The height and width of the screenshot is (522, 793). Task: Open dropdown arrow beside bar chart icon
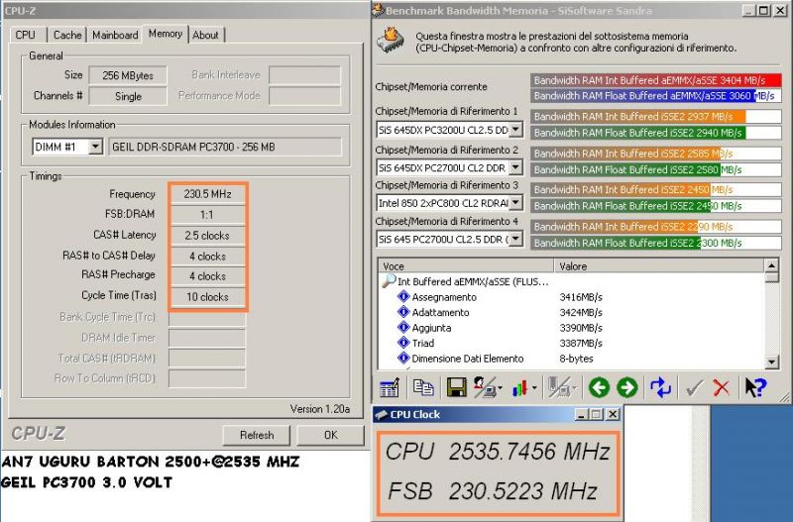(534, 388)
